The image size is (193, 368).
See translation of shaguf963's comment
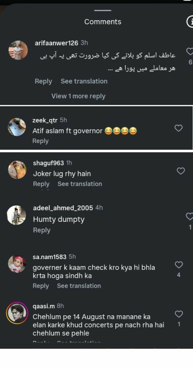[80, 184]
